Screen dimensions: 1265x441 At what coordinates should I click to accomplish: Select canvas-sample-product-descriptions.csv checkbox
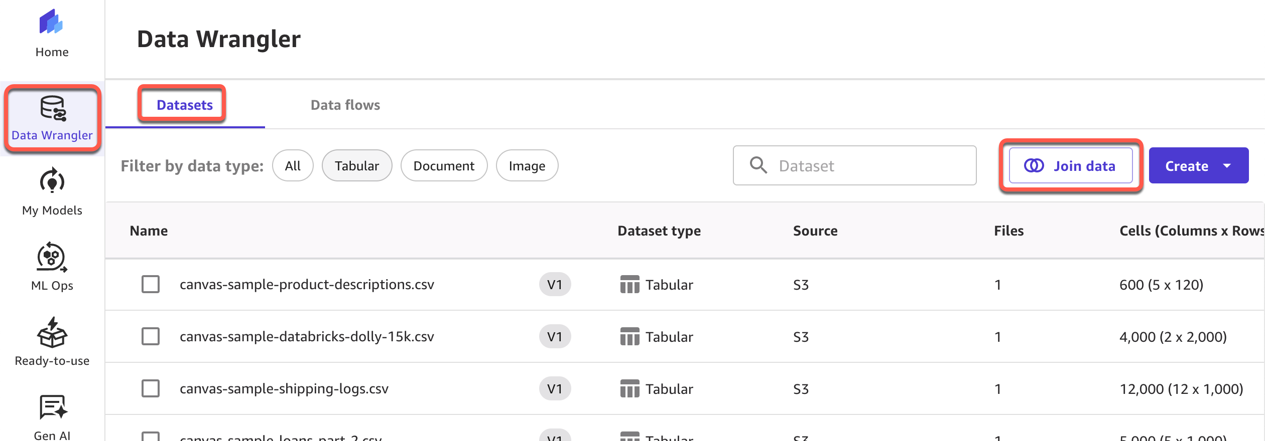click(151, 284)
